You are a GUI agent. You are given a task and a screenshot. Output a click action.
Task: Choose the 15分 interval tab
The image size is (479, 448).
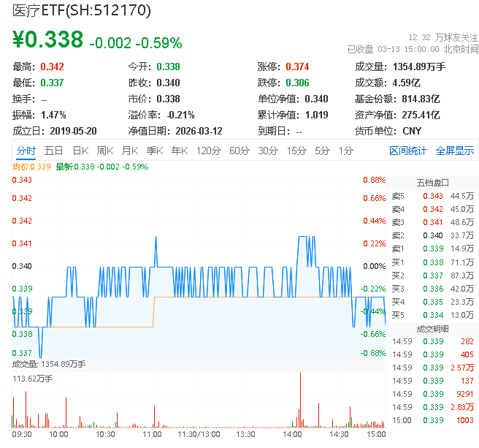coord(296,151)
